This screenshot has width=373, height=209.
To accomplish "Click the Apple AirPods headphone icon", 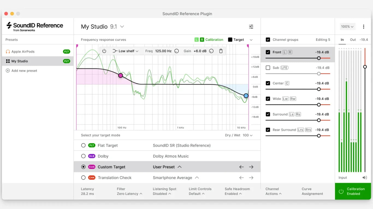I will (8, 51).
